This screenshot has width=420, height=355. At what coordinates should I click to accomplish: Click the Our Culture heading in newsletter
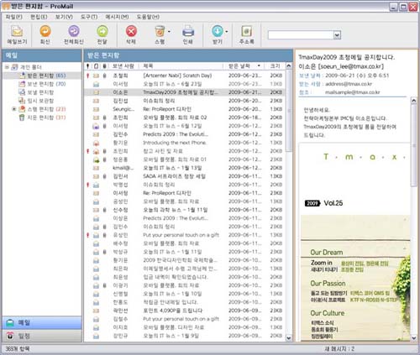coord(328,313)
